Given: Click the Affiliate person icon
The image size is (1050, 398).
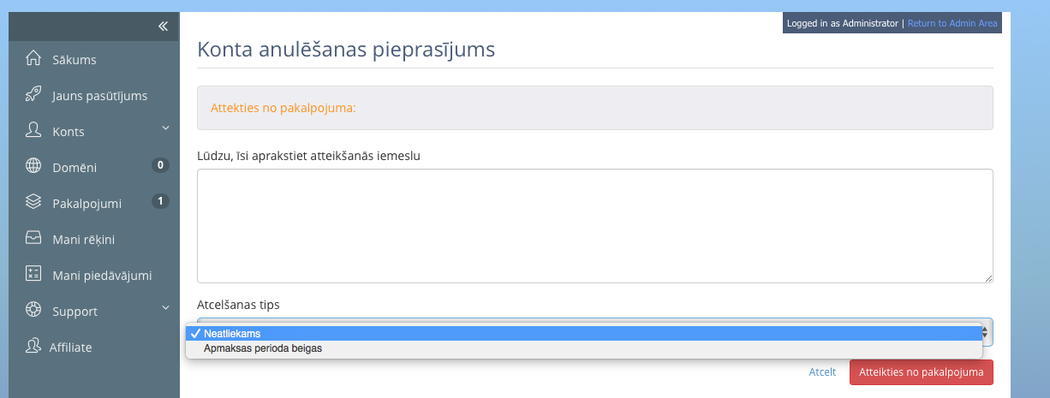Looking at the screenshot, I should pos(33,346).
